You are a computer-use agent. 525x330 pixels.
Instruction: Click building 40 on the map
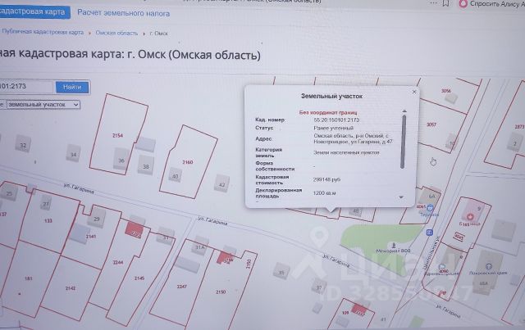[175, 176]
